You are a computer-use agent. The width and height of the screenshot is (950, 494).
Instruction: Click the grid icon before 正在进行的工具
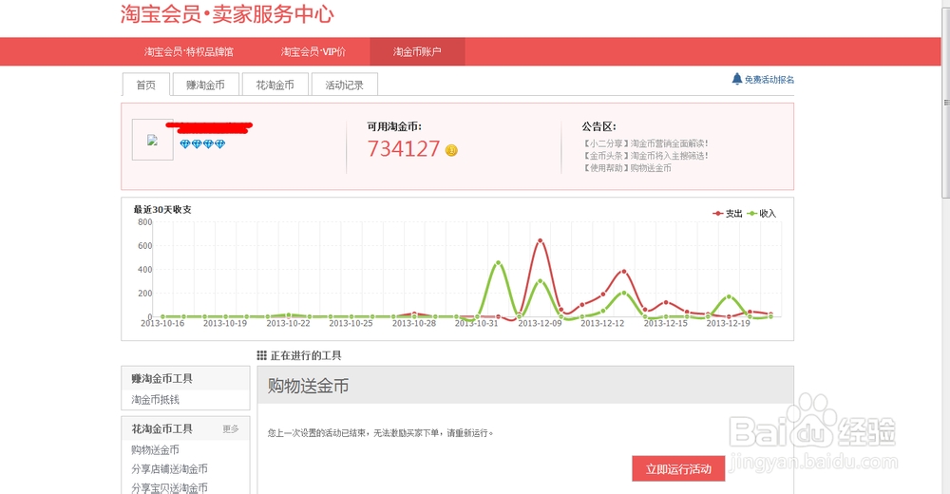coord(261,355)
